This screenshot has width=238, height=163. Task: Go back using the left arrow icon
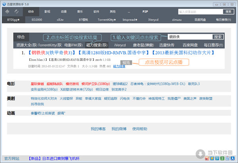[7, 11]
